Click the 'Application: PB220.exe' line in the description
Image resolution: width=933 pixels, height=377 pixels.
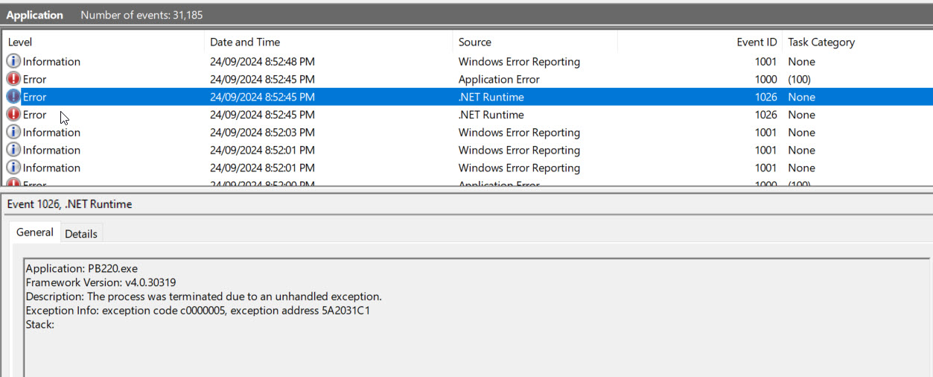pyautogui.click(x=82, y=268)
